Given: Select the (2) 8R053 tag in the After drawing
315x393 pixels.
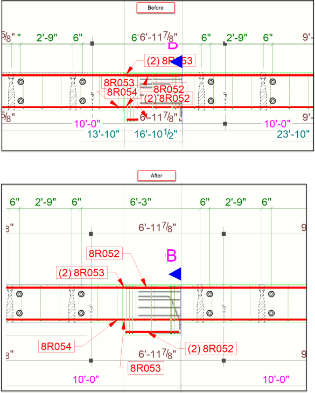Looking at the screenshot, I should pyautogui.click(x=82, y=272).
